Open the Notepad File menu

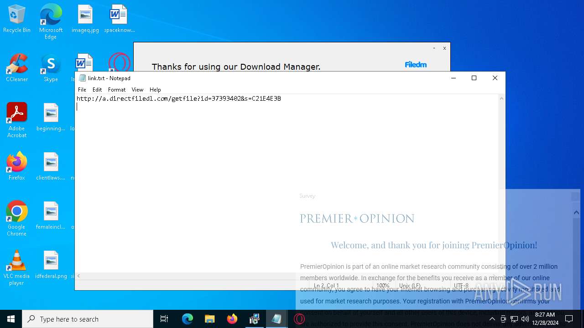(x=82, y=90)
